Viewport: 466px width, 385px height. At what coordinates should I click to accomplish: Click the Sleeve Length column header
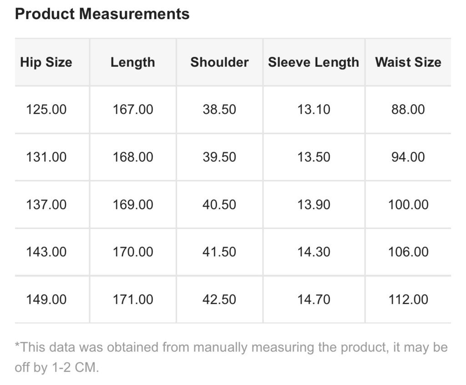pyautogui.click(x=314, y=62)
